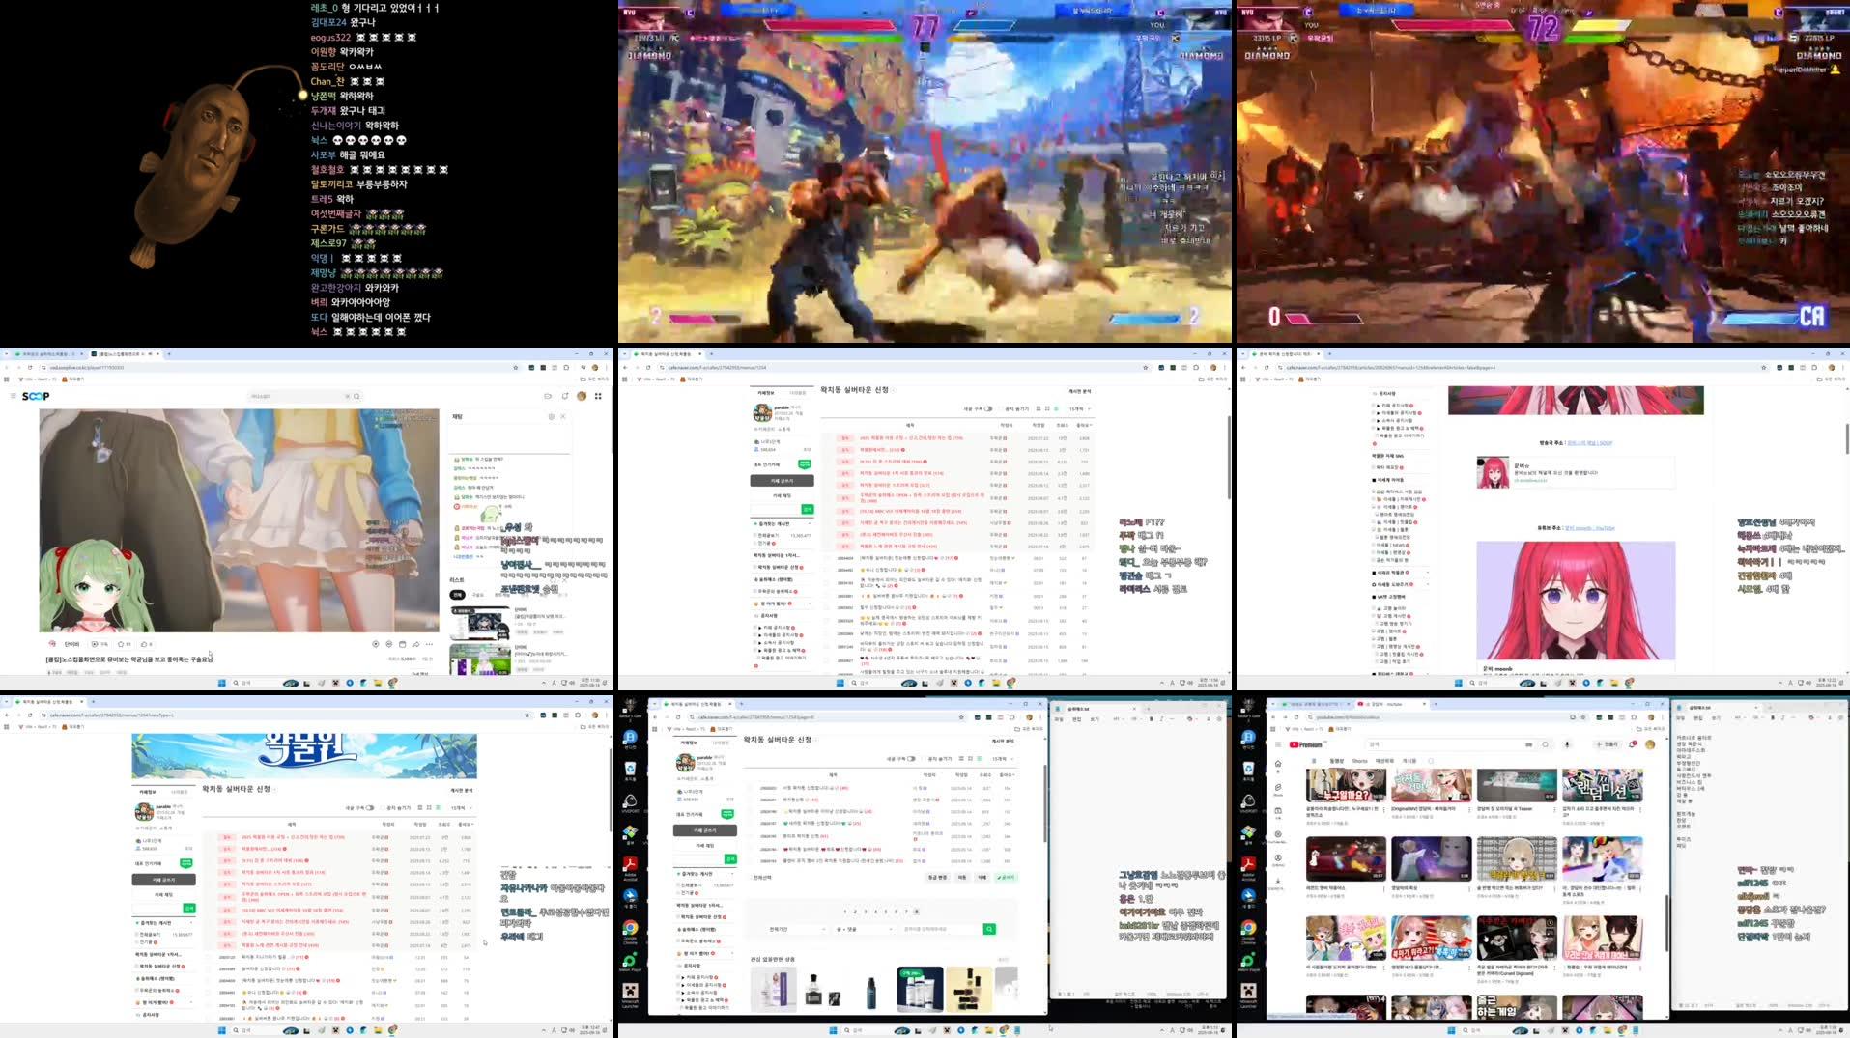The width and height of the screenshot is (1850, 1038).
Task: Switch to the YouTube channel 'Shorts' tab
Action: 1360,761
